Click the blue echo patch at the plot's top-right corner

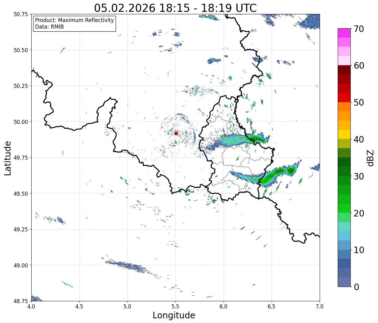click(310, 21)
